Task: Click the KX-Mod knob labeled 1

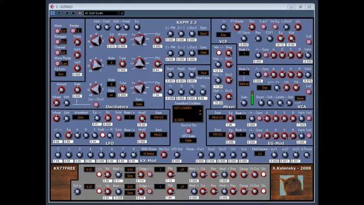Action: point(58,155)
